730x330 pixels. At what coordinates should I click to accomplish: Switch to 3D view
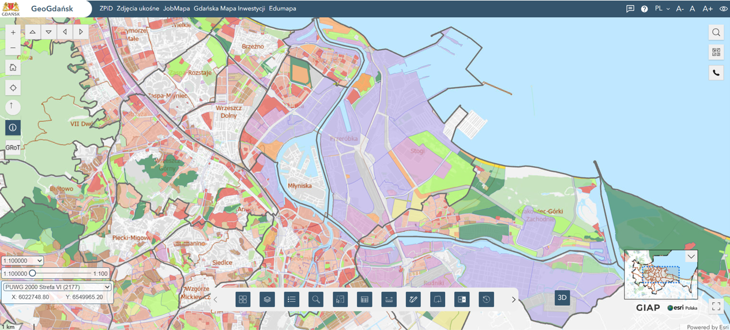[562, 298]
